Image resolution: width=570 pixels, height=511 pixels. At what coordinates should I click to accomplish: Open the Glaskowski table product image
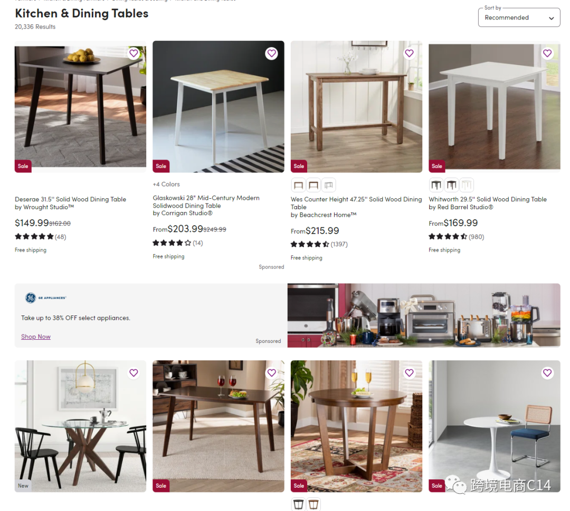[218, 107]
